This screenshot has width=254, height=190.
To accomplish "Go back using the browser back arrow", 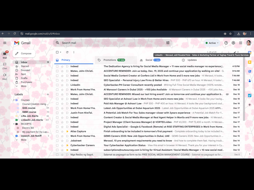I will 3,34.
